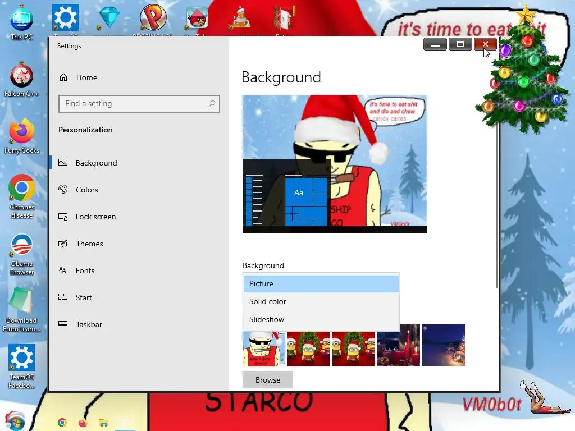Go to Settings Home
The width and height of the screenshot is (575, 431).
pyautogui.click(x=139, y=77)
